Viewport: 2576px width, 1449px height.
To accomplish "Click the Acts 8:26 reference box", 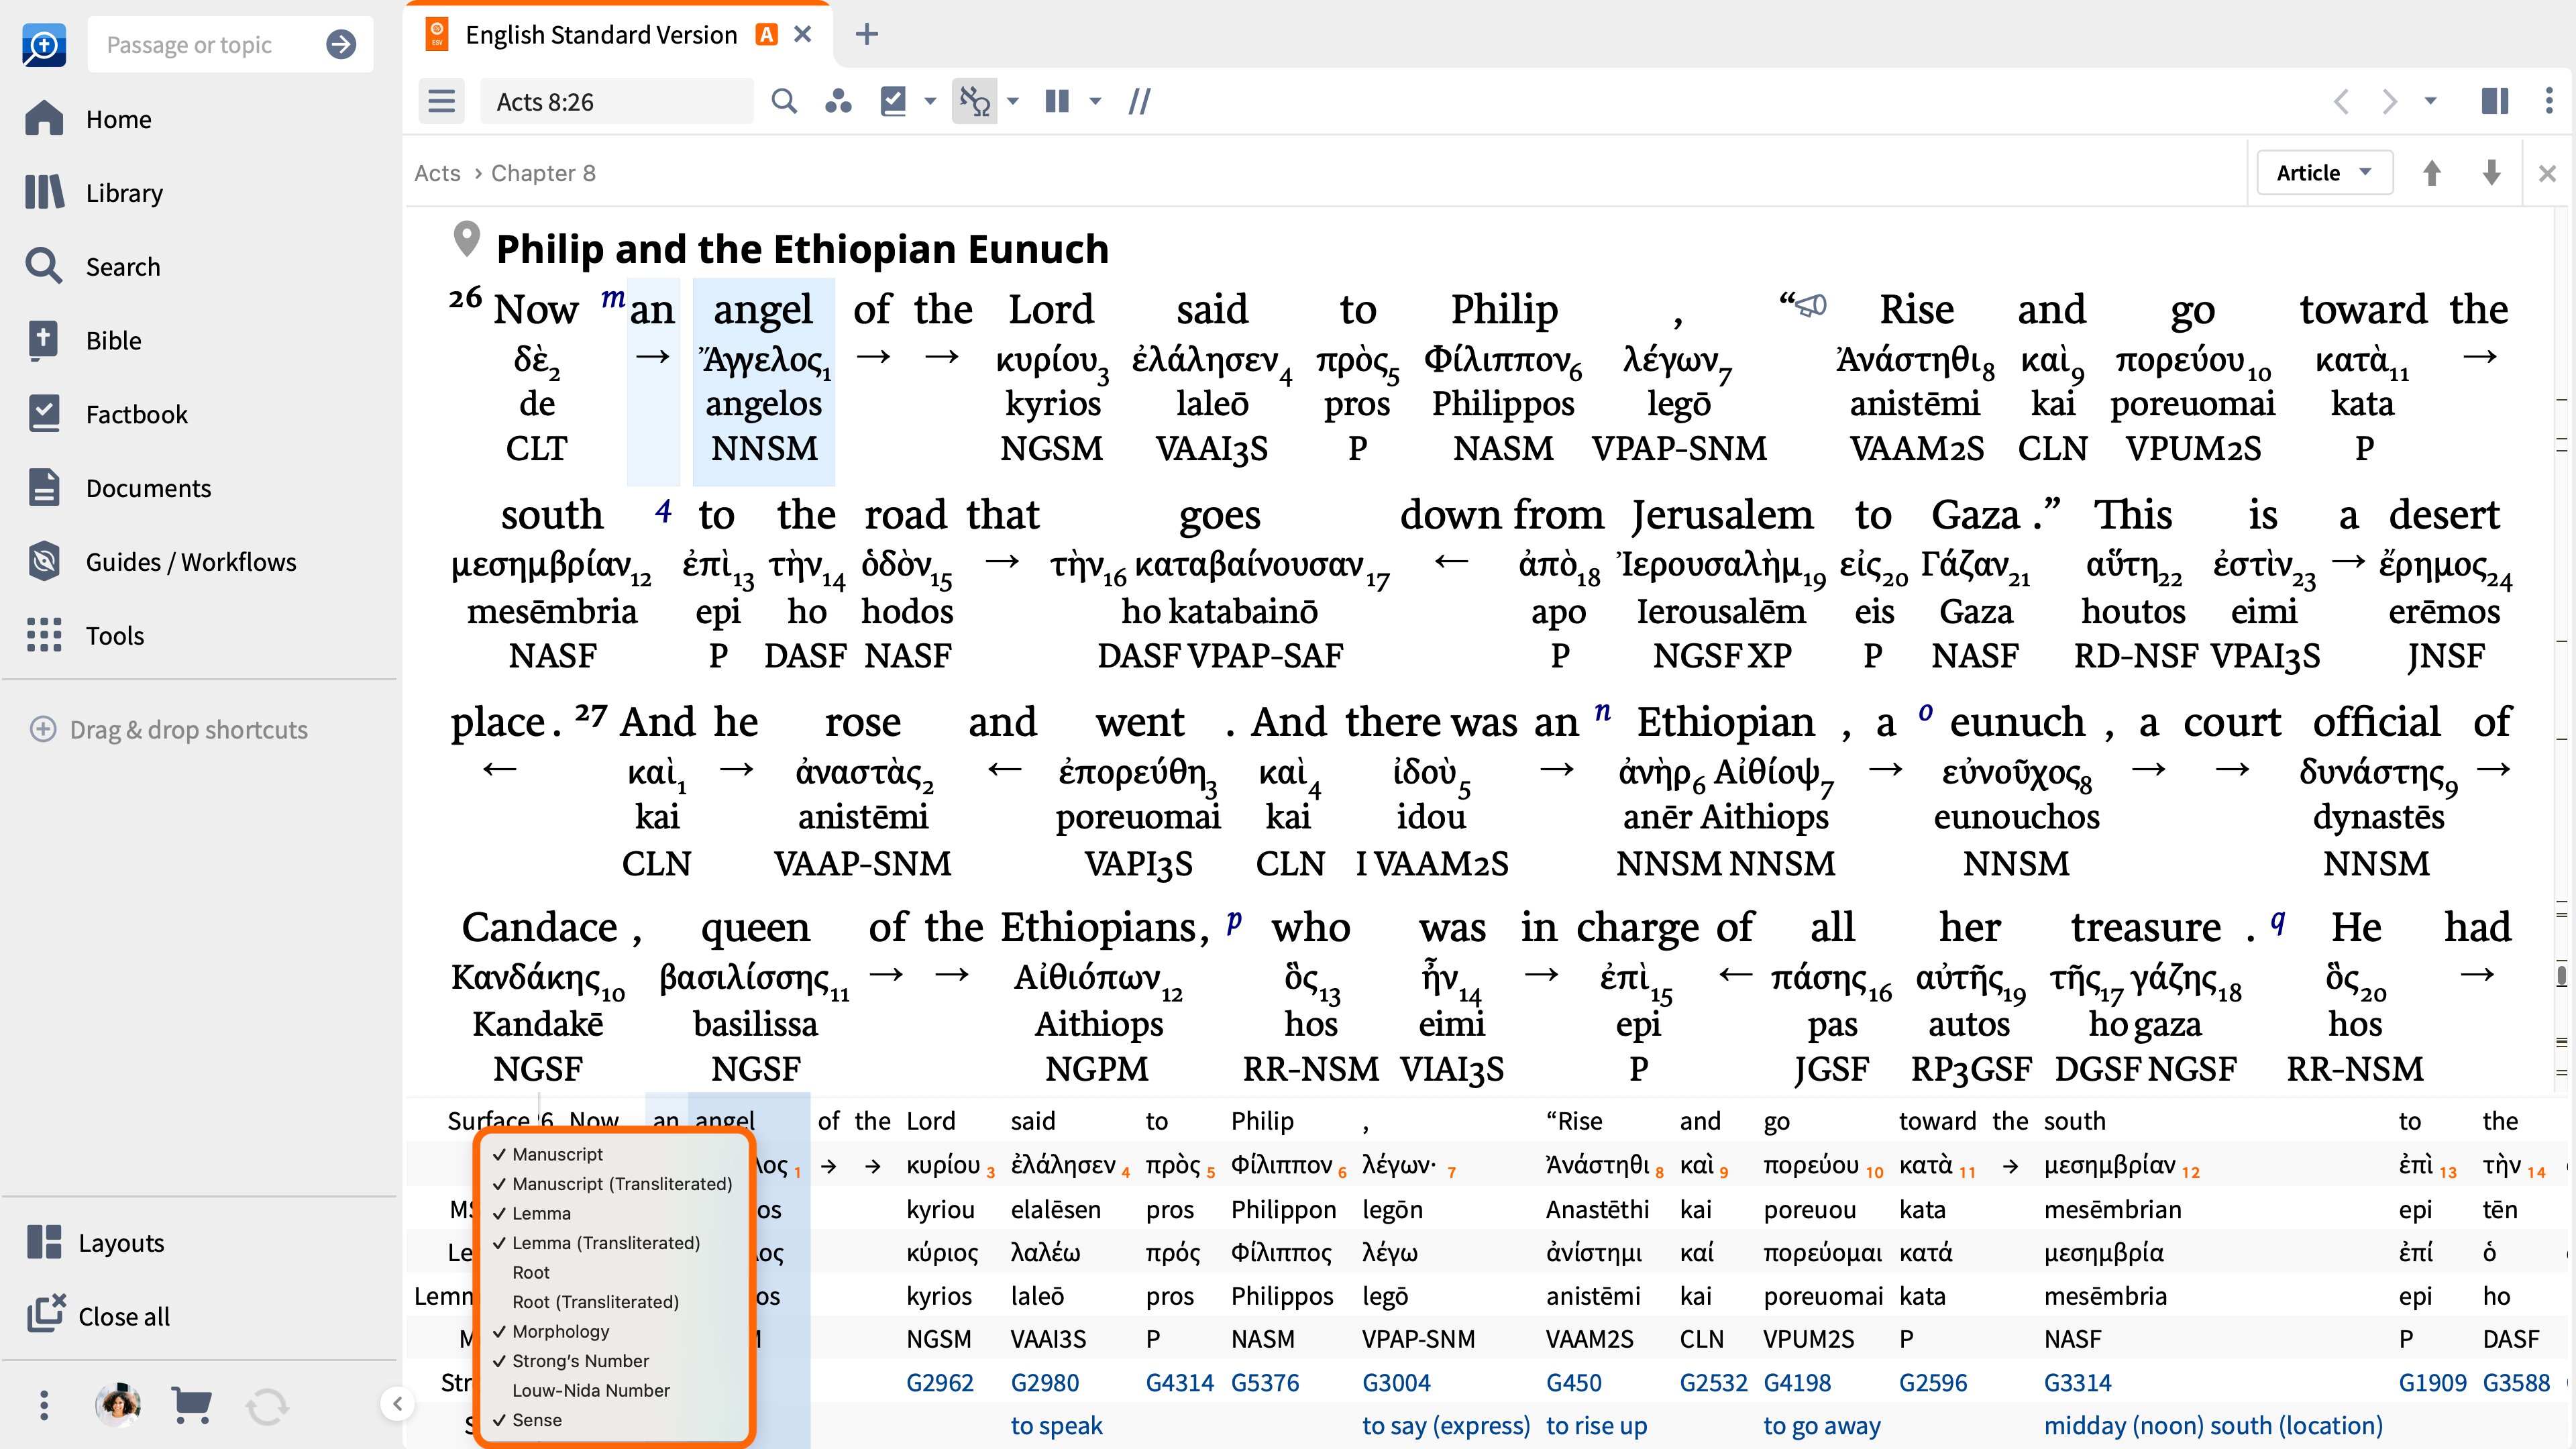I will pos(616,101).
